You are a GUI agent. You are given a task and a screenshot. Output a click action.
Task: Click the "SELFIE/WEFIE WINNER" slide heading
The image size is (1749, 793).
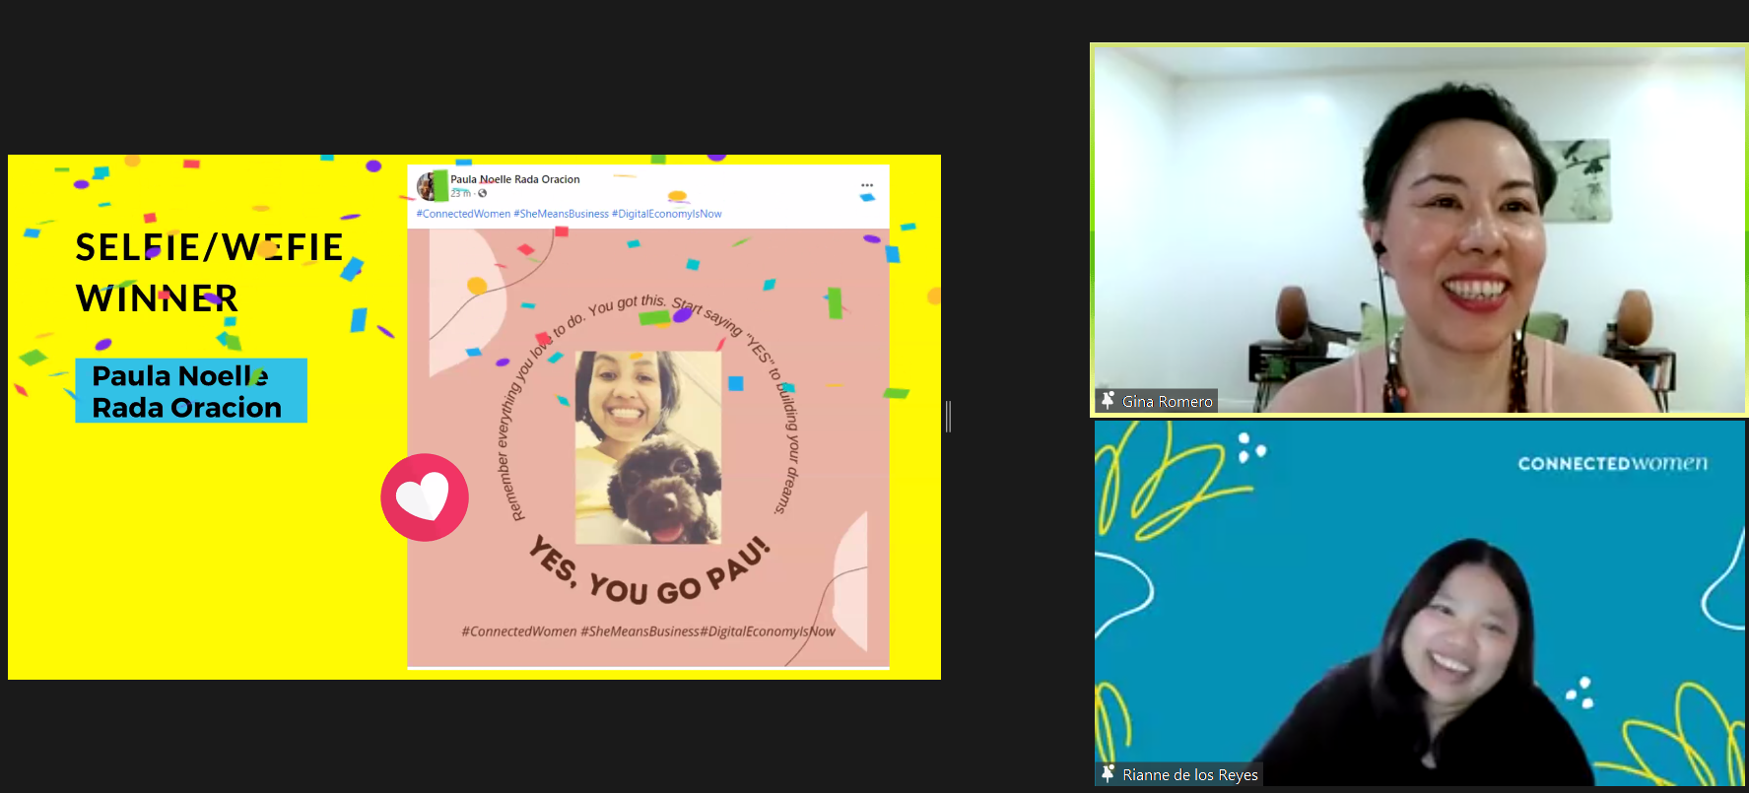(209, 273)
